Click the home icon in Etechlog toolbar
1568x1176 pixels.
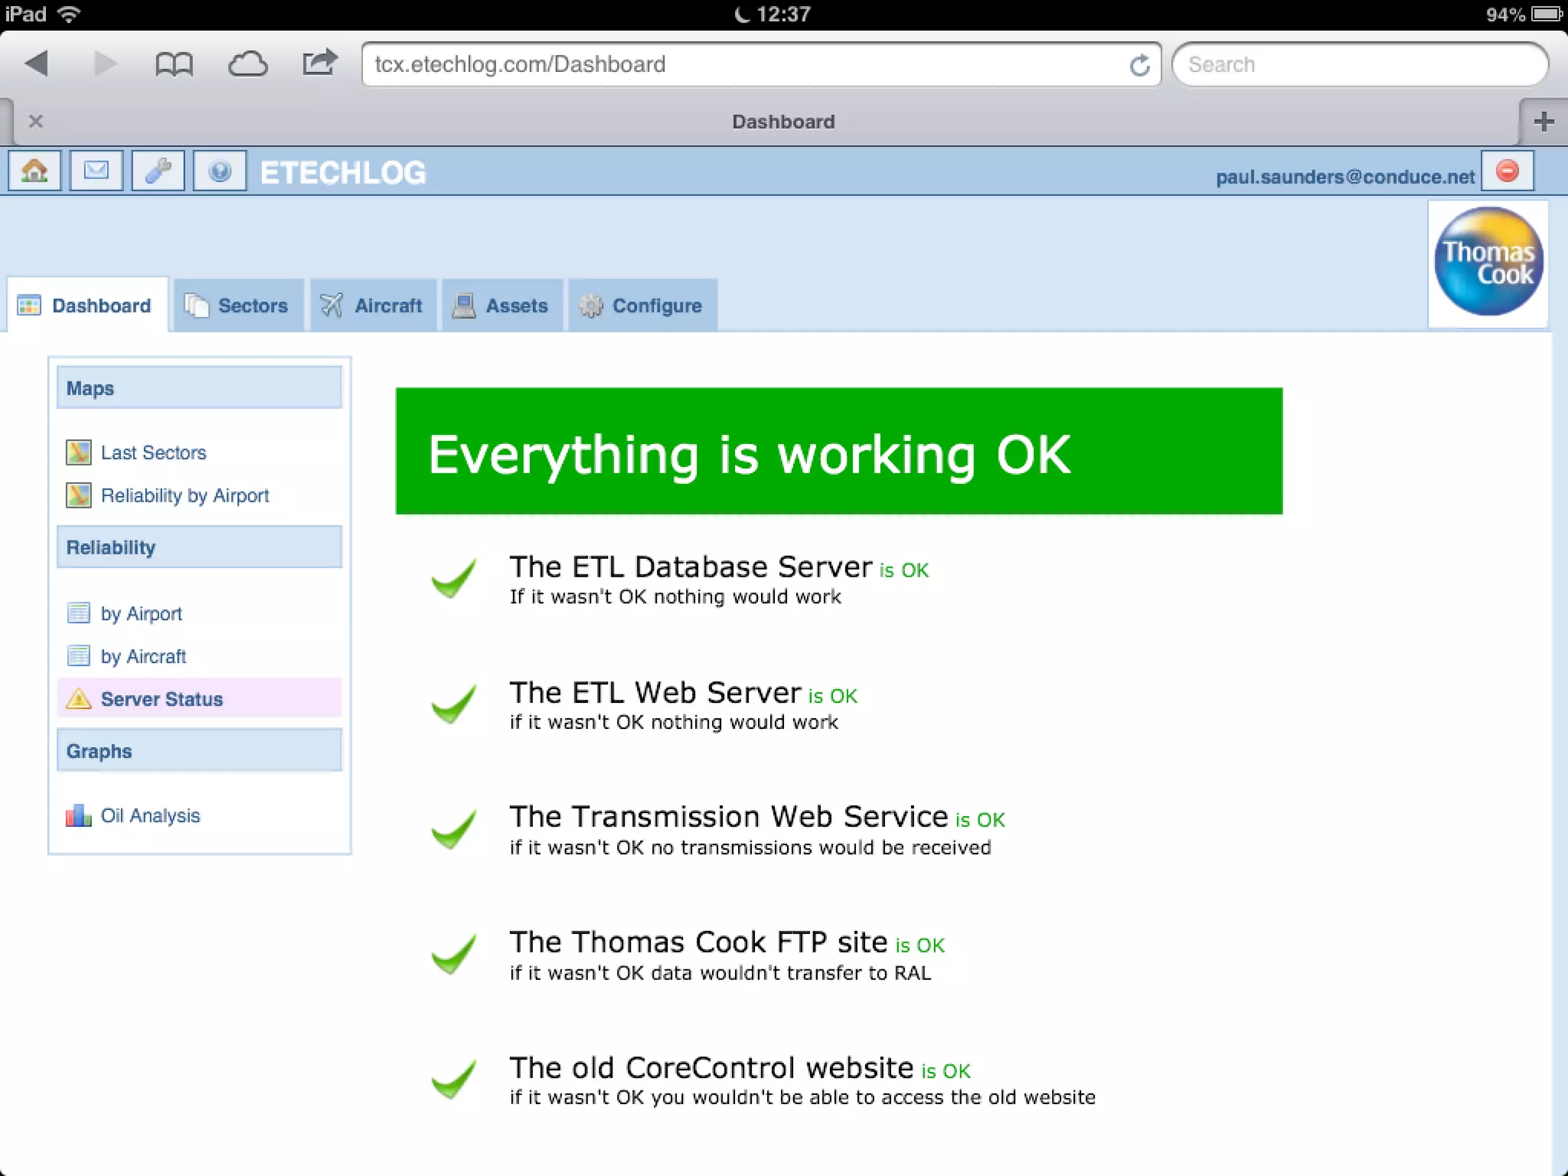click(34, 171)
